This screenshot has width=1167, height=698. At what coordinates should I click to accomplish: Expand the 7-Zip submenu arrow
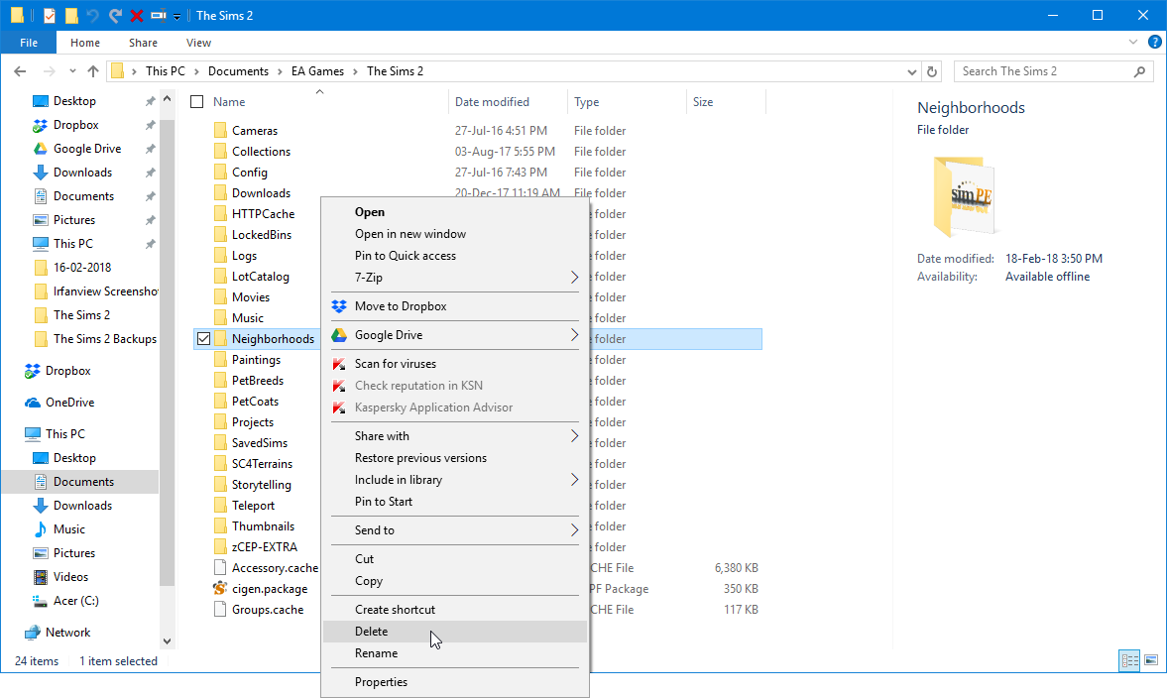[x=574, y=277]
